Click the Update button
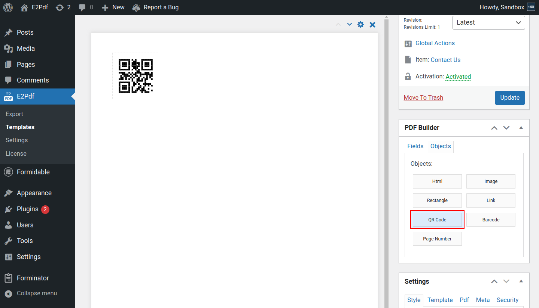This screenshot has width=539, height=308. (x=509, y=98)
